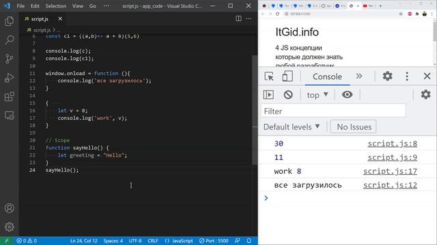The height and width of the screenshot is (245, 437).
Task: Click Ln 24, Col 12 cursor position
Action: [x=83, y=241]
